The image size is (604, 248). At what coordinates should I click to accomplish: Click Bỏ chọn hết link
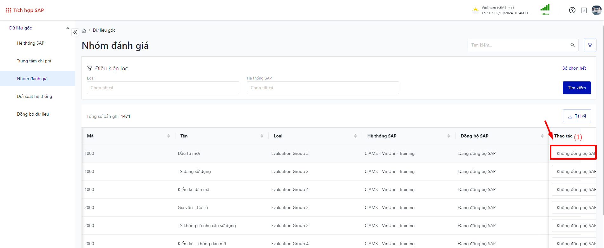[574, 68]
